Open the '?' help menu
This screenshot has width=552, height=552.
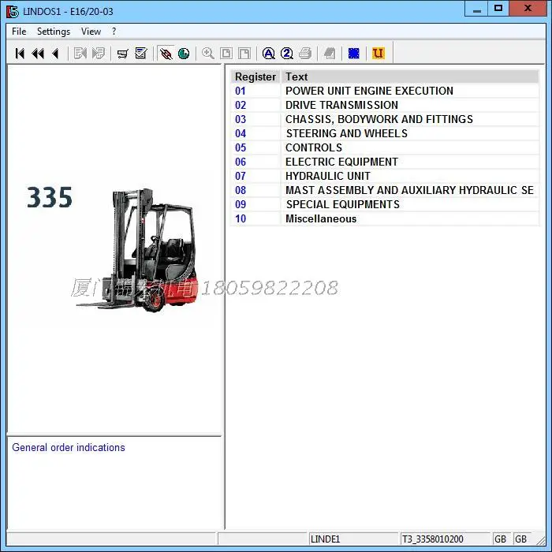coord(114,32)
